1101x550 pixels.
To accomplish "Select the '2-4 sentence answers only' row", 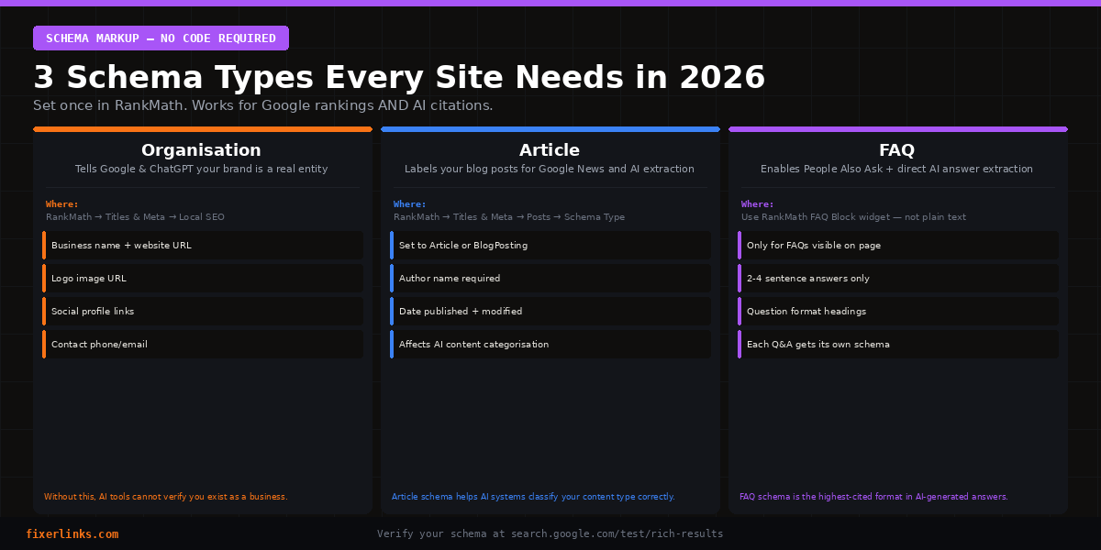I will (898, 279).
